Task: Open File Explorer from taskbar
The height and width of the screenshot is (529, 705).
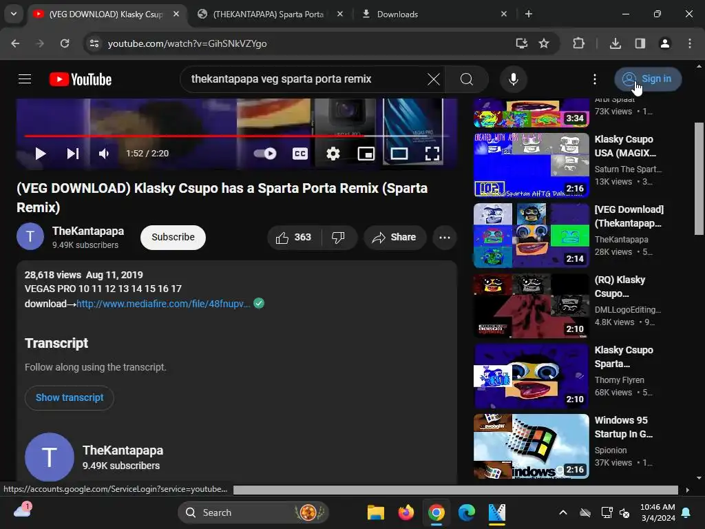Action: tap(375, 512)
